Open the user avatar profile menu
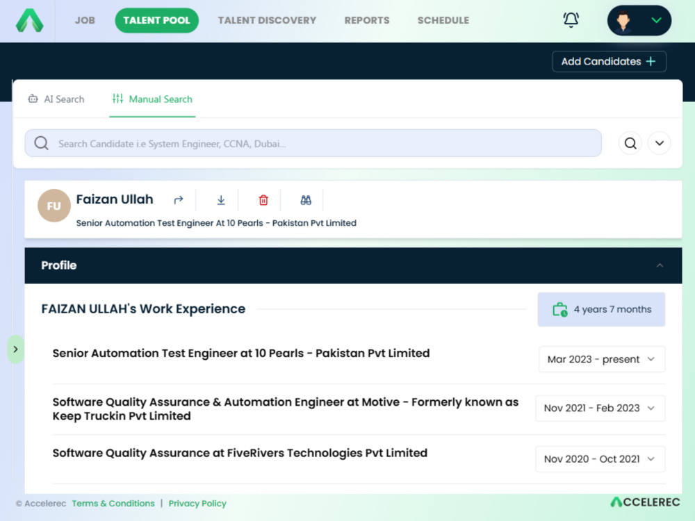695x521 pixels. tap(639, 20)
